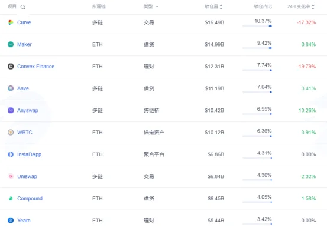Sort the table by 锁仓量 column
Image resolution: width=327 pixels, height=227 pixels.
213,6
